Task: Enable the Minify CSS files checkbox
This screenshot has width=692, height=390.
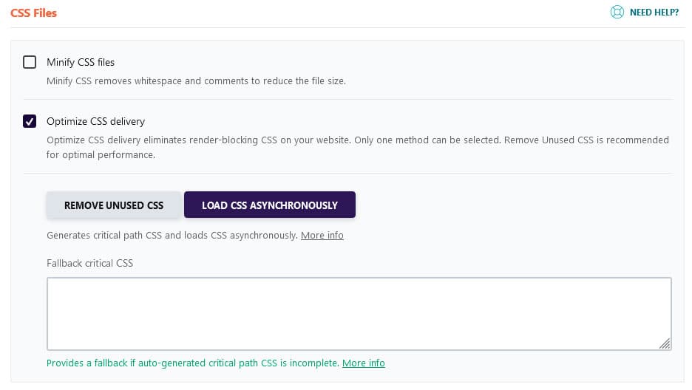Action: coord(30,62)
